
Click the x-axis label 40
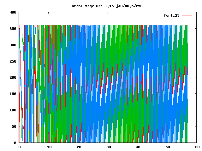click(x=138, y=147)
